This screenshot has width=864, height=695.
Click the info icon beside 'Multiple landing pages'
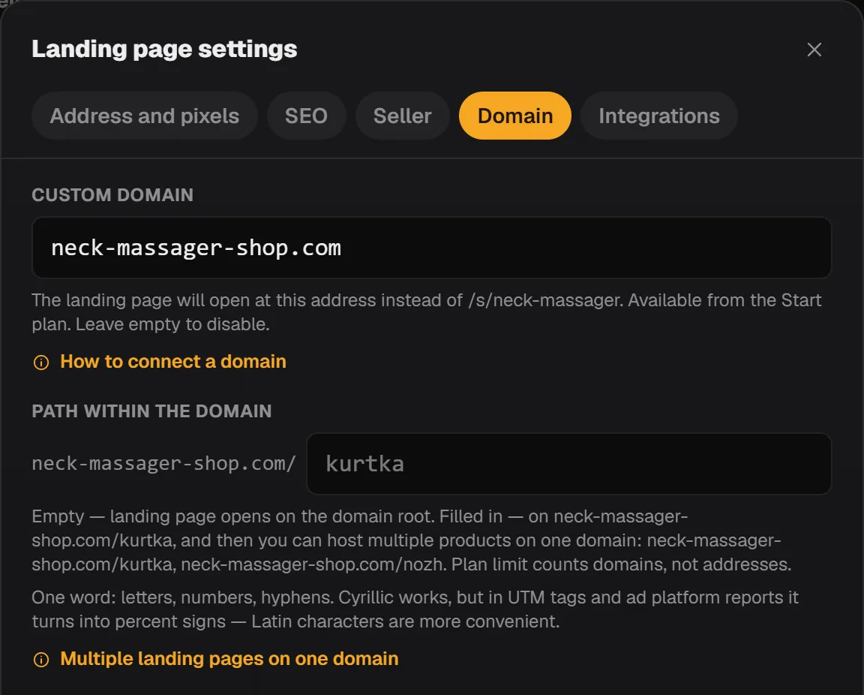[x=41, y=660]
